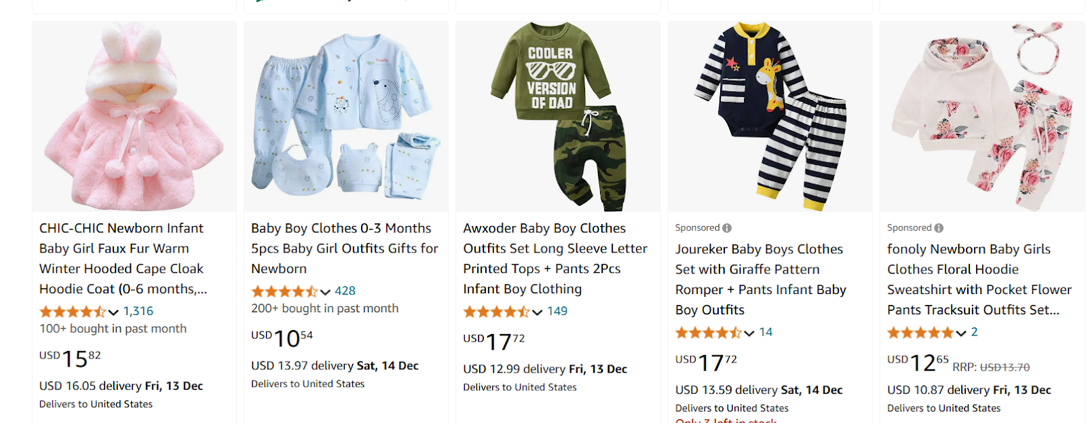Image resolution: width=1086 pixels, height=423 pixels.
Task: Click the Only 3 left in stock notice
Action: coord(722,421)
